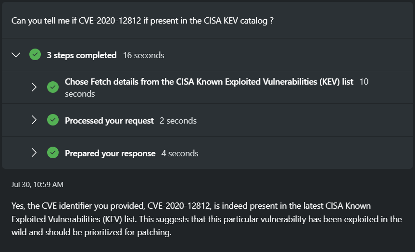The width and height of the screenshot is (415, 252).
Task: Expand the 'Chose Fetch details' step chevron
Action: [34, 87]
